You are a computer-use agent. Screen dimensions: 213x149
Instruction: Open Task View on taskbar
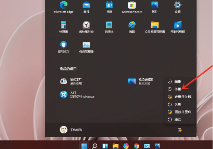tap(105, 146)
